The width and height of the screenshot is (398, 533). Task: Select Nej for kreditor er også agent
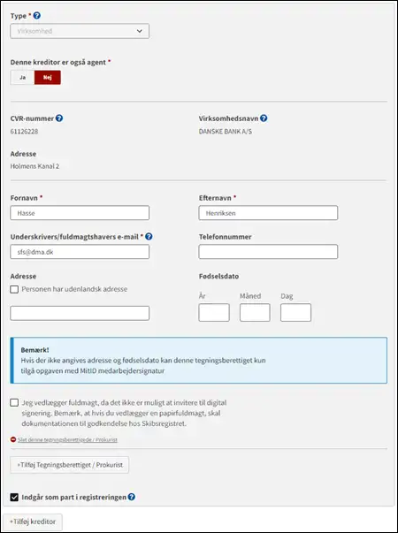coord(48,78)
